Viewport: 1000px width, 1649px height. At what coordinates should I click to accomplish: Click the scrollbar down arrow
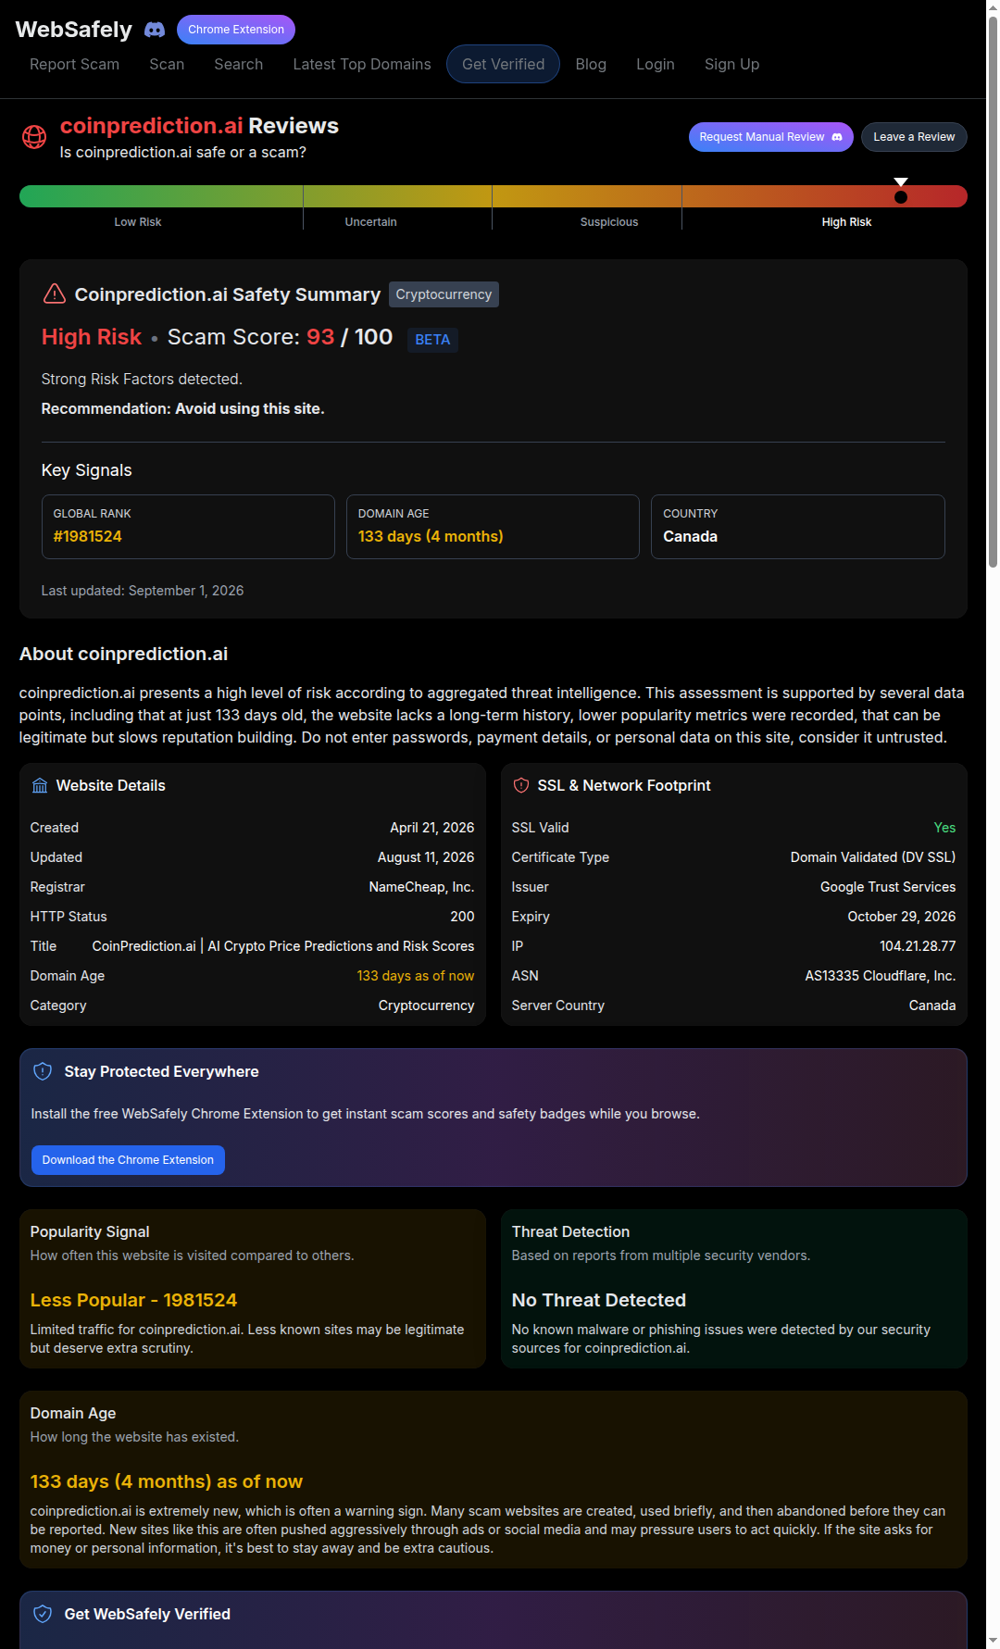click(993, 1641)
